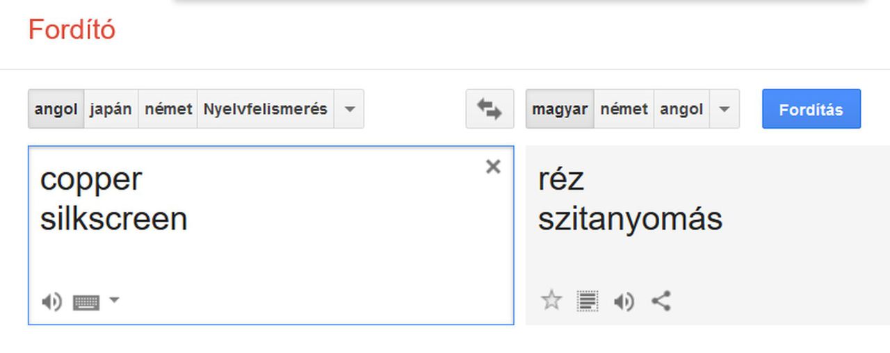Expand input tools dropdown arrow
Image resolution: width=890 pixels, height=353 pixels.
115,300
